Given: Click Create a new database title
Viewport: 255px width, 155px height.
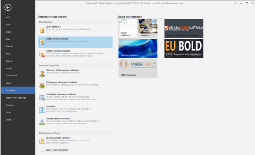Looking at the screenshot, I should click(57, 39).
